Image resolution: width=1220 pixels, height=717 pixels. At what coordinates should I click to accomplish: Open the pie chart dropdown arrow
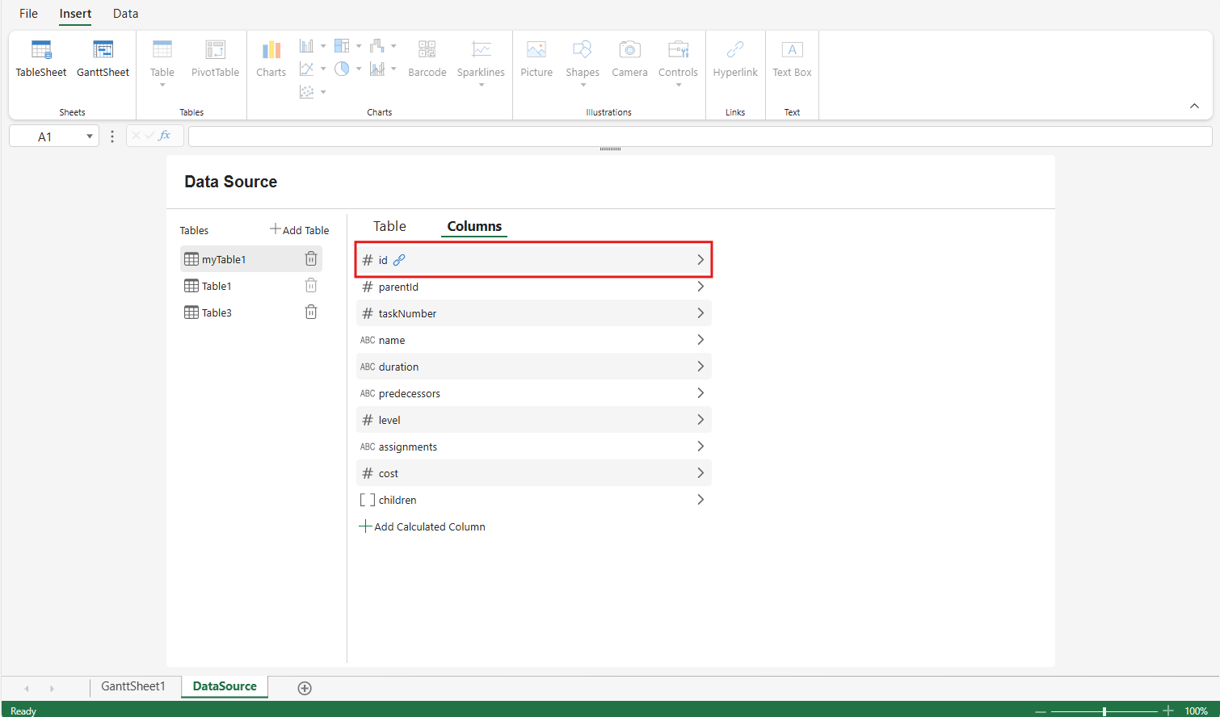pyautogui.click(x=359, y=69)
